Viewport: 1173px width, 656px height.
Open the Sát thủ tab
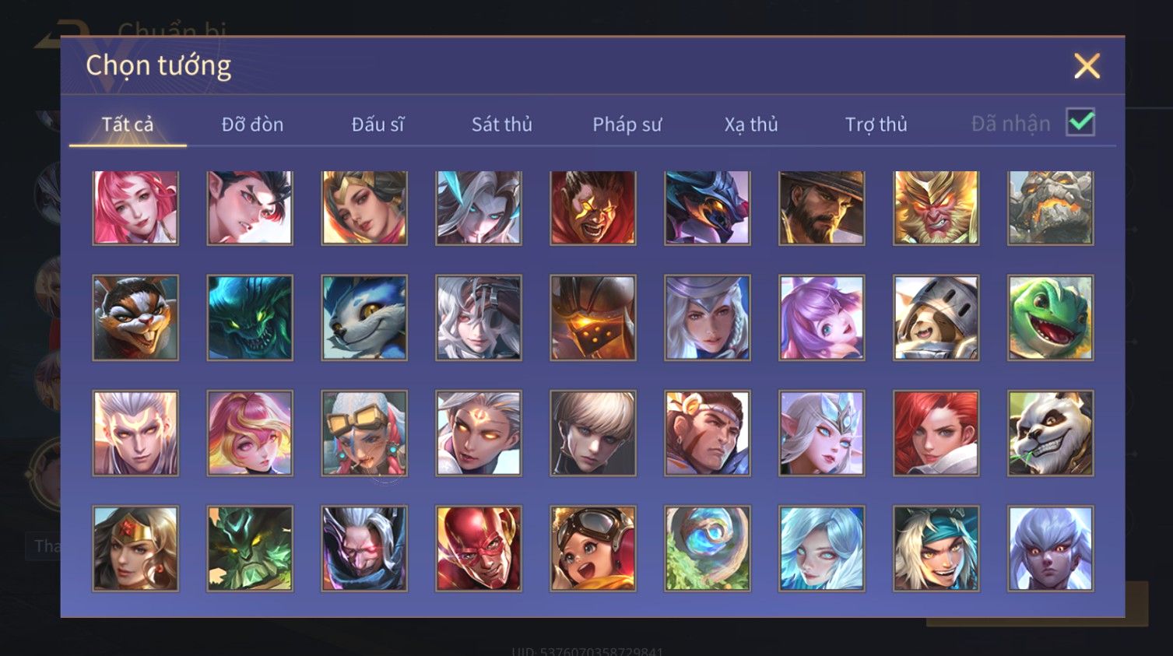pos(502,125)
